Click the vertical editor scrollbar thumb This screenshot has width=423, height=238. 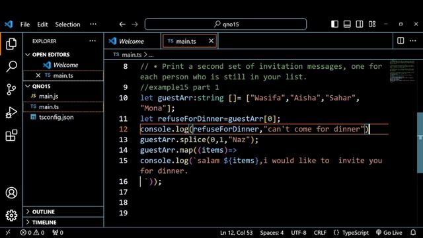click(420, 143)
